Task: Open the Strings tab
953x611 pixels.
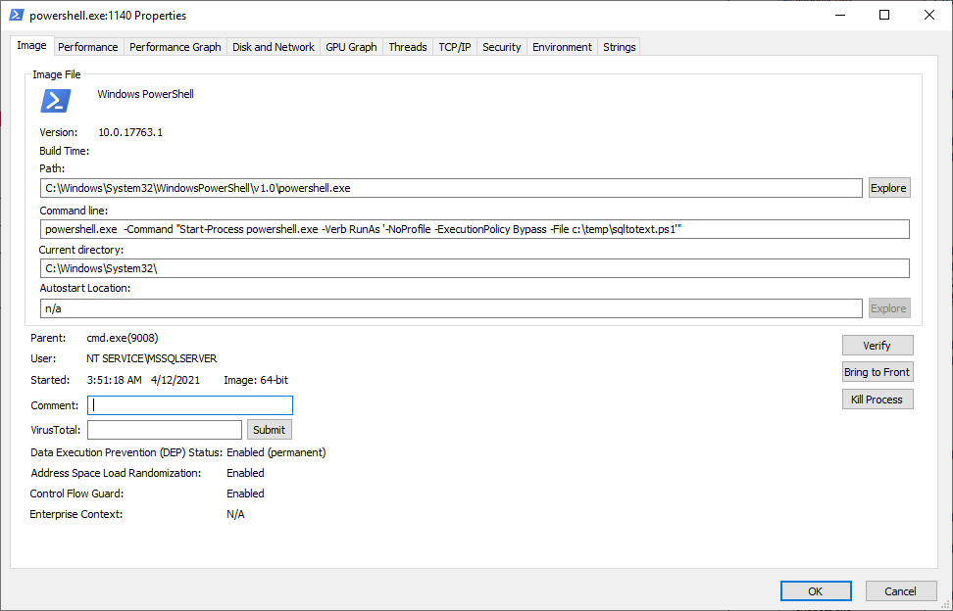Action: 620,47
